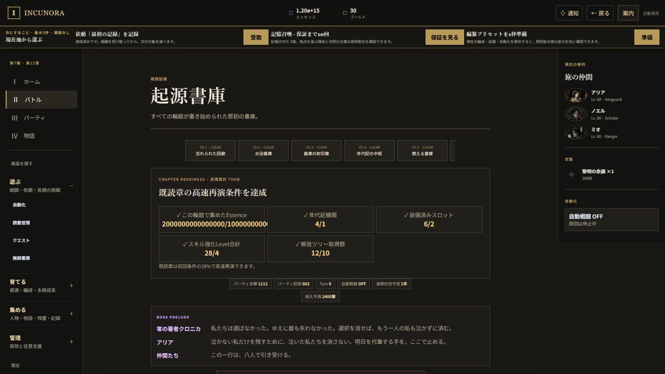Go to ホーム in the sidebar
The image size is (665, 374).
point(41,82)
